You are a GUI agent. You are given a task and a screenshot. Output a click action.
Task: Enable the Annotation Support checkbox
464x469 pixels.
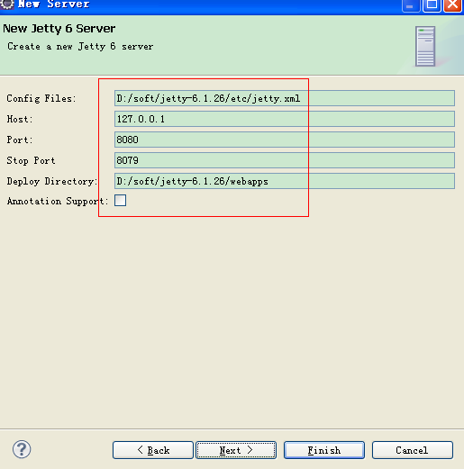pyautogui.click(x=120, y=200)
